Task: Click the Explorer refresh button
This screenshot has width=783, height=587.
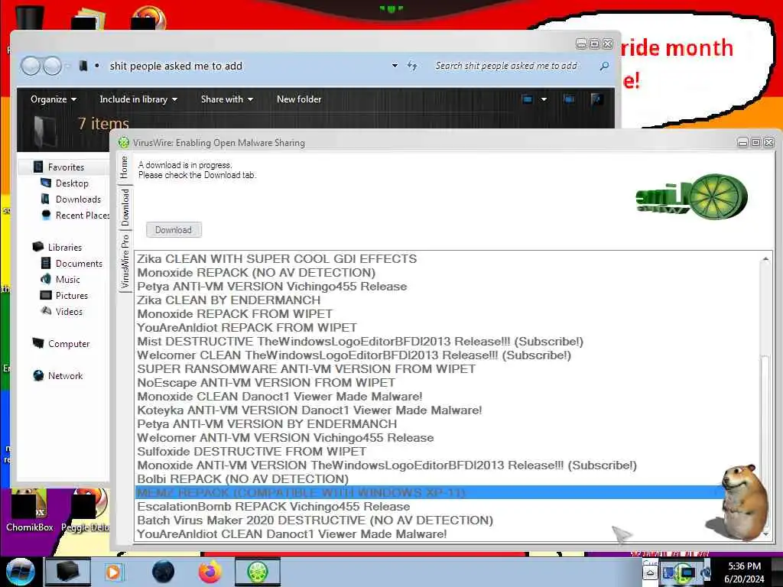Action: [x=412, y=66]
